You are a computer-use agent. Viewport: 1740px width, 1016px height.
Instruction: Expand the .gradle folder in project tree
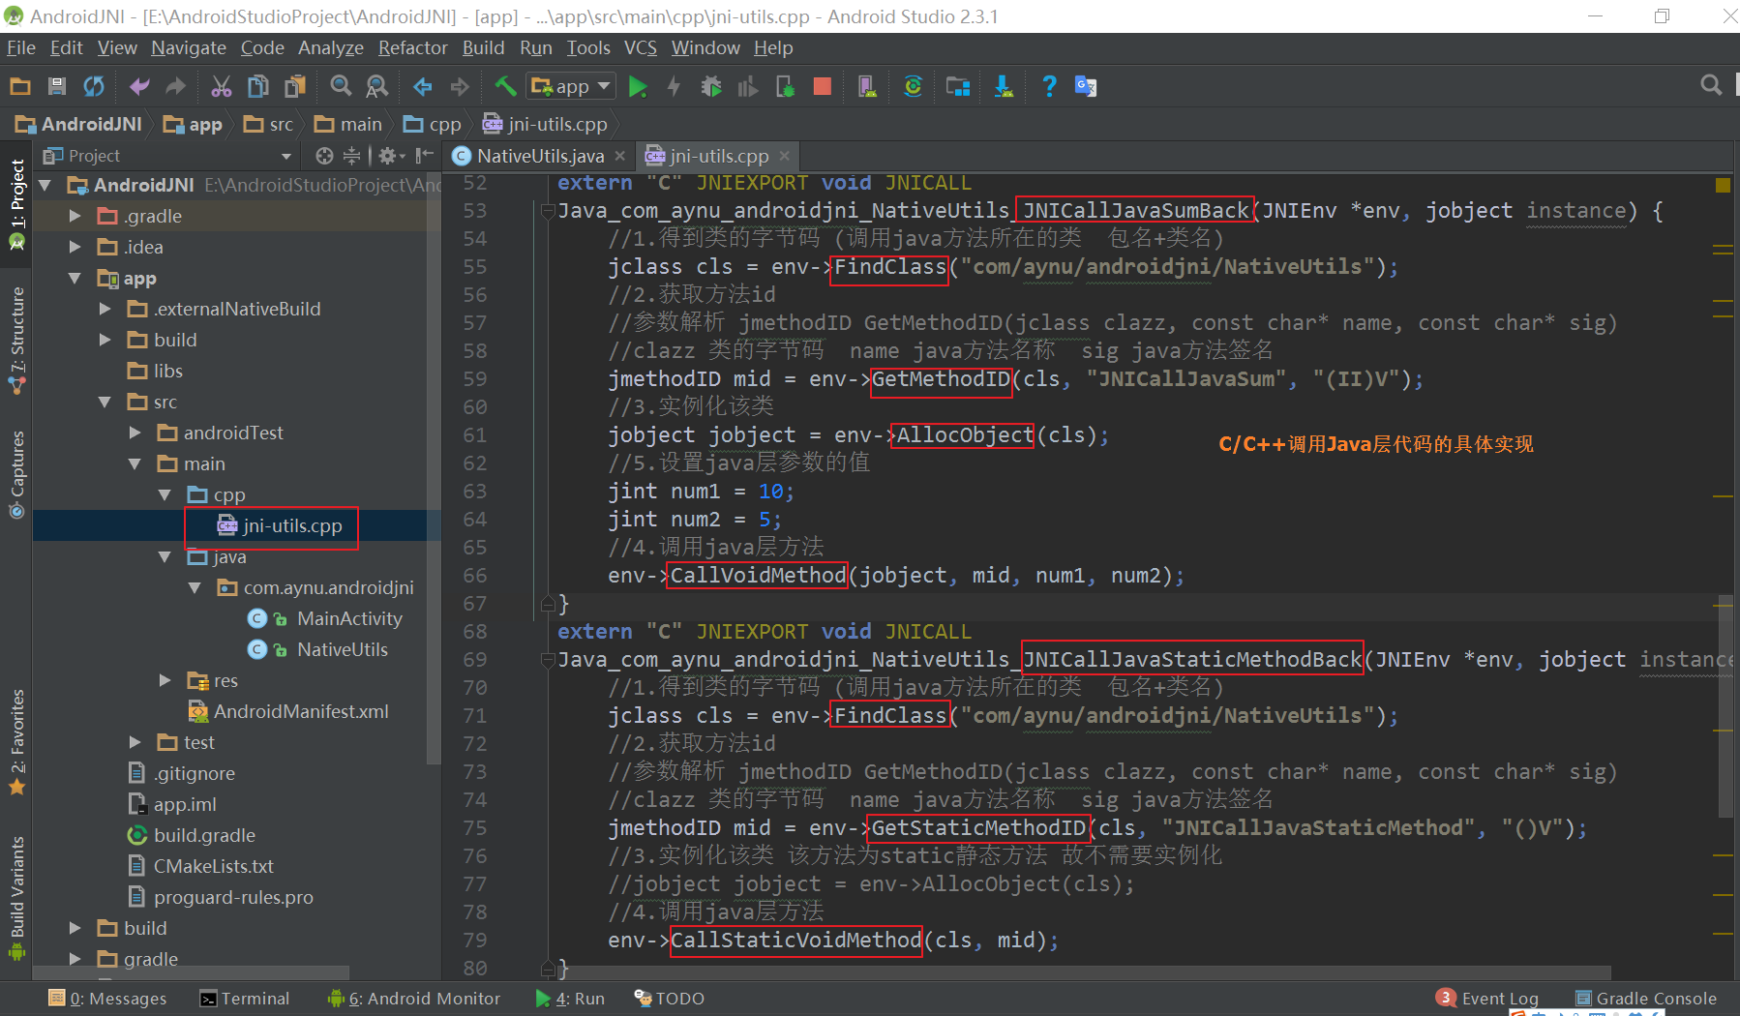point(75,216)
